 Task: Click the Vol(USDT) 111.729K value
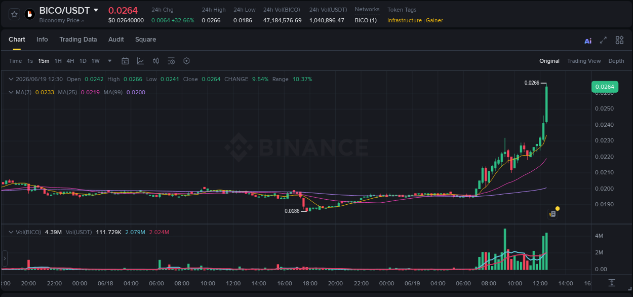[x=109, y=232]
